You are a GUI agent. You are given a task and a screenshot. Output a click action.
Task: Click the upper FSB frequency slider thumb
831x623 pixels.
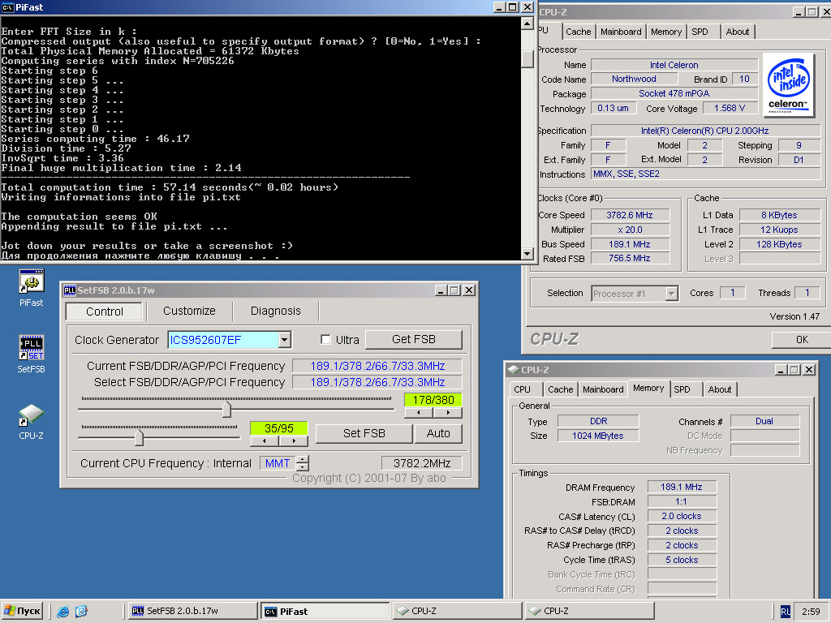[227, 409]
